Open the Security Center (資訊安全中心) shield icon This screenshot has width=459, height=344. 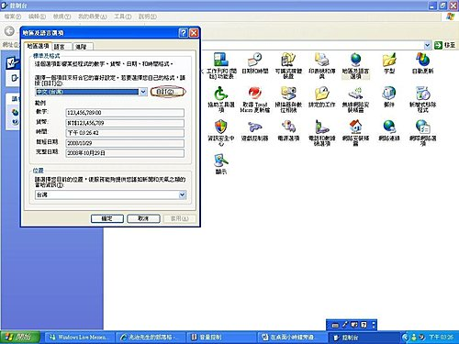221,133
